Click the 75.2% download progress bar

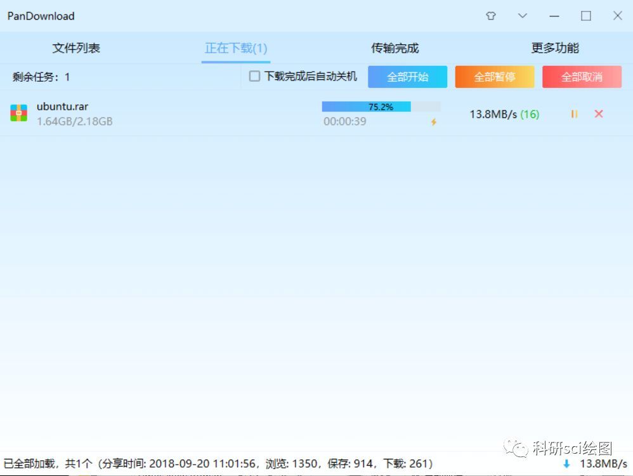(x=381, y=106)
